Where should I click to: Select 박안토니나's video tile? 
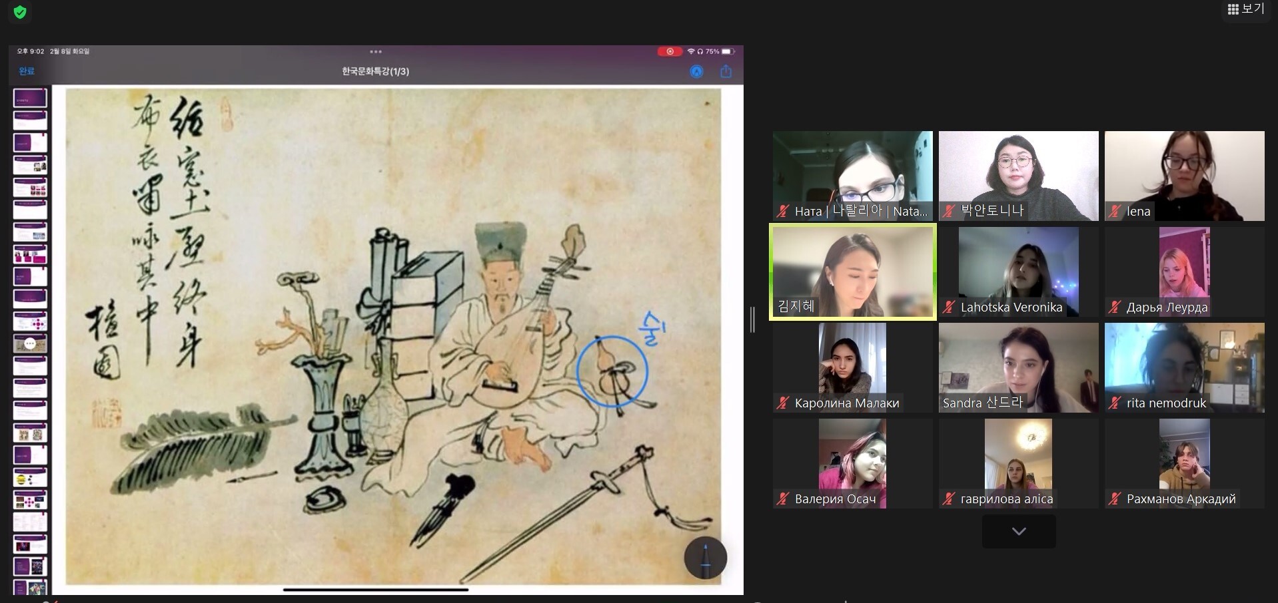(1019, 176)
